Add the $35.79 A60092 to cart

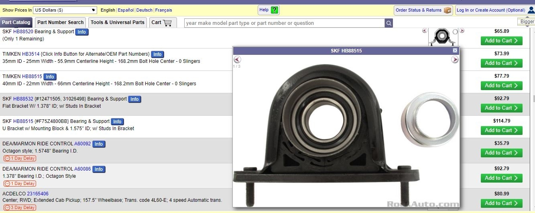tap(502, 153)
